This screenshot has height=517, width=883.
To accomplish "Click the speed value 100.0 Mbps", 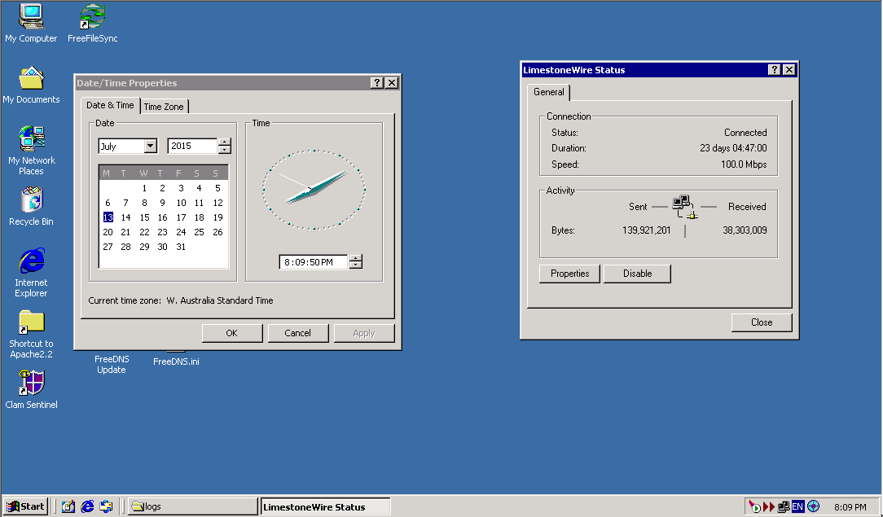I will 744,164.
